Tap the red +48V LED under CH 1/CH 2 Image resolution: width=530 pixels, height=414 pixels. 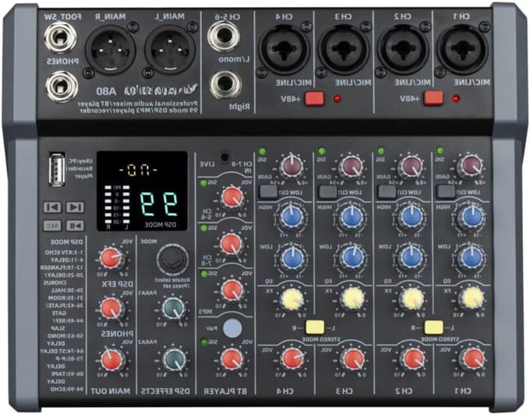[455, 99]
